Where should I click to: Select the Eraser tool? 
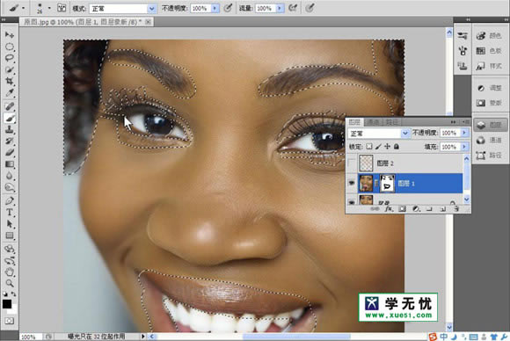coord(10,153)
